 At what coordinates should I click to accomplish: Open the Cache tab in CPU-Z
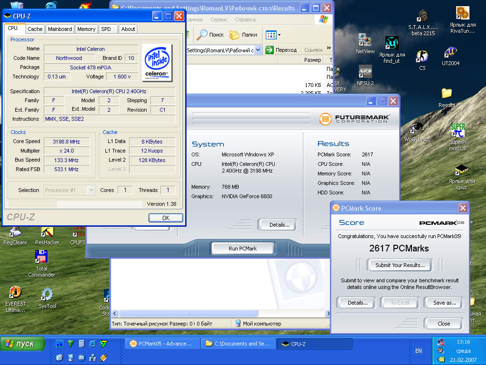[x=35, y=29]
